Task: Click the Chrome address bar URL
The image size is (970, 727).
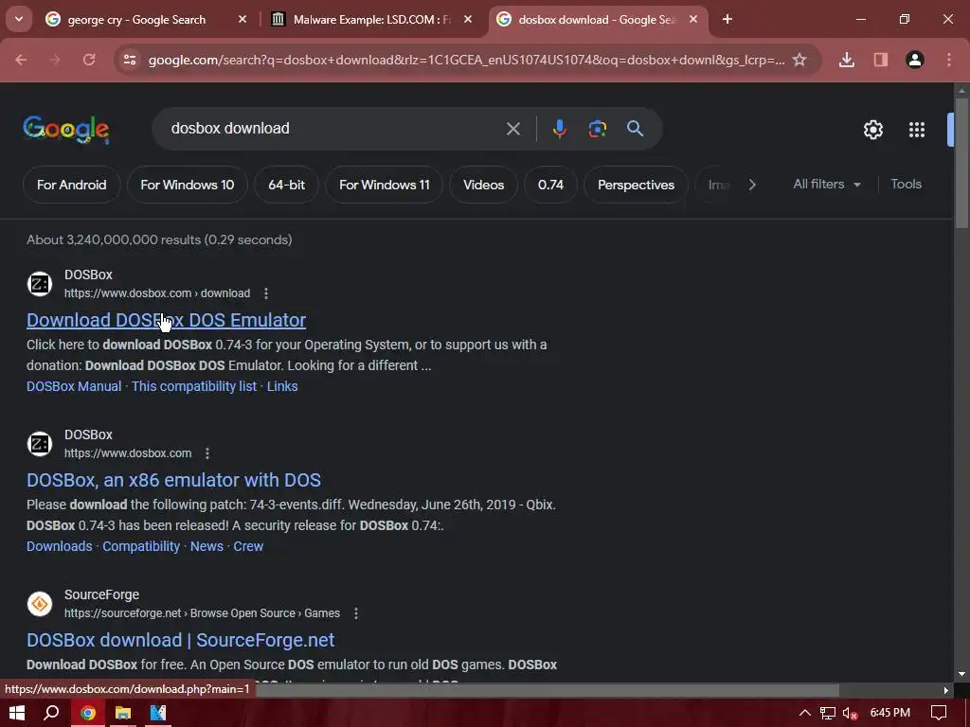Action: click(466, 60)
